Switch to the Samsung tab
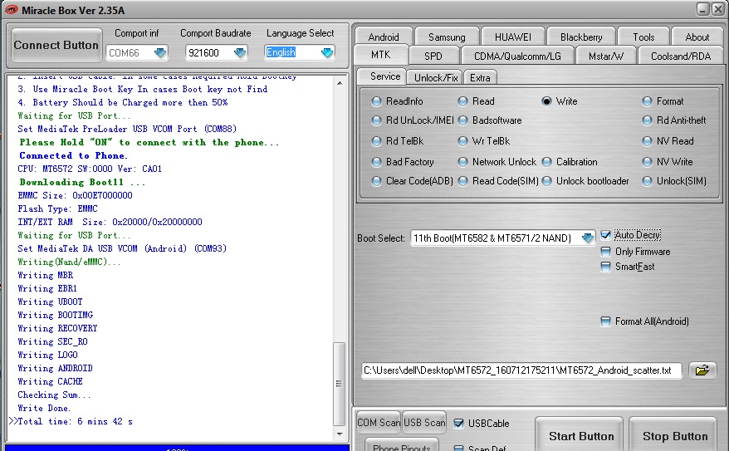 447,37
